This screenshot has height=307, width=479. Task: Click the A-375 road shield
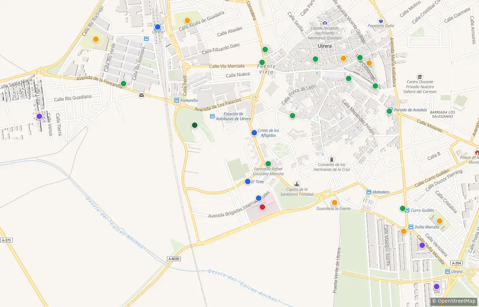pyautogui.click(x=6, y=240)
